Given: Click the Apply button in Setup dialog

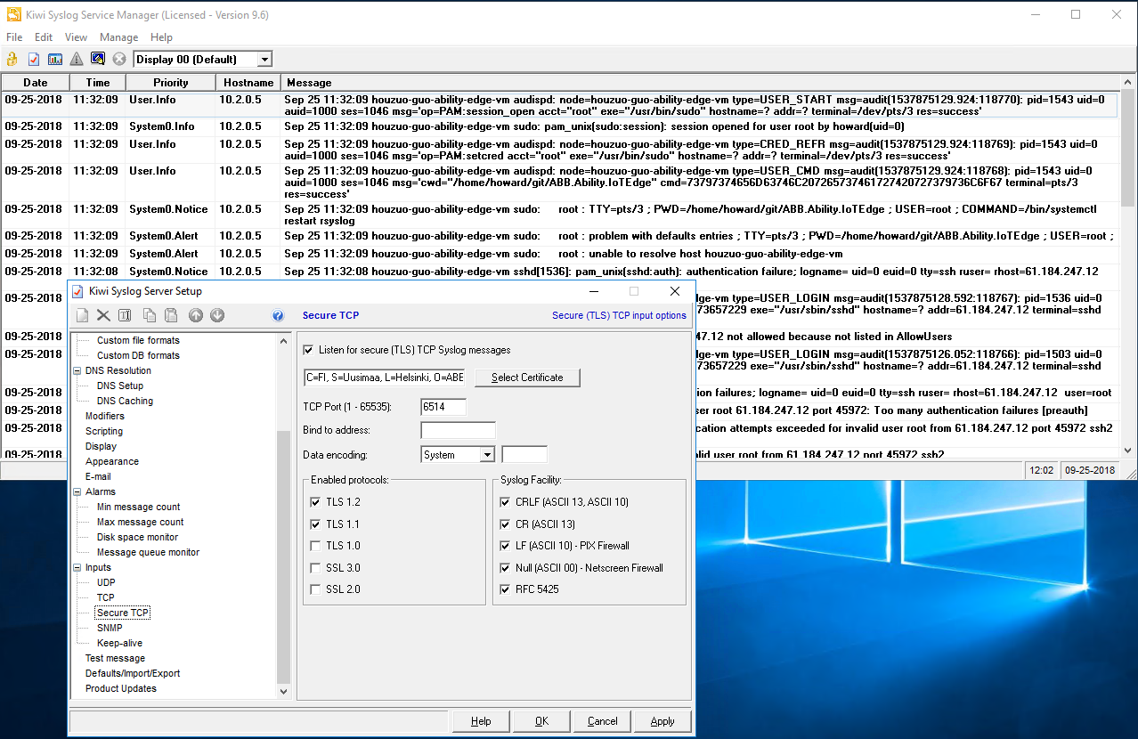Looking at the screenshot, I should (x=662, y=721).
